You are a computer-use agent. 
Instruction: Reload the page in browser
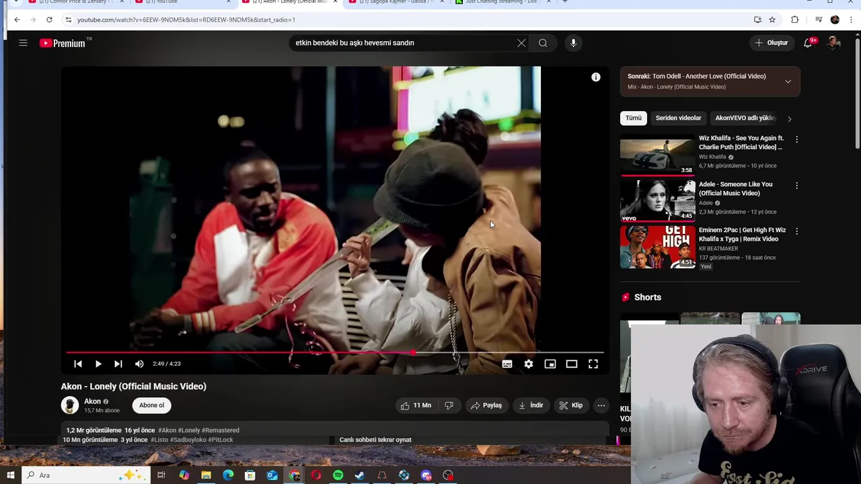(49, 20)
